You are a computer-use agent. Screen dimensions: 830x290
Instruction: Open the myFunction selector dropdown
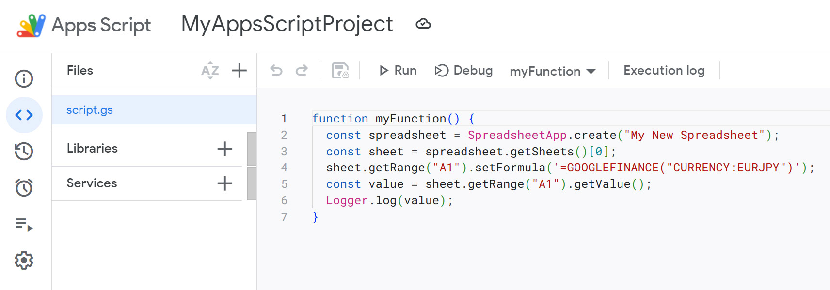pos(553,71)
